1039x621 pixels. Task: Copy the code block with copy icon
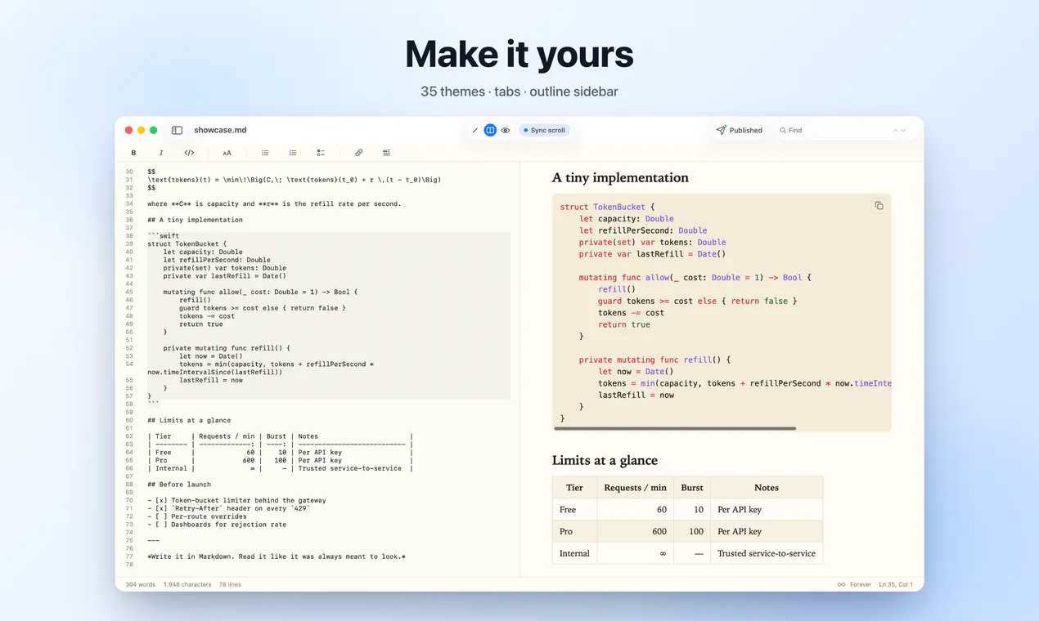point(879,206)
